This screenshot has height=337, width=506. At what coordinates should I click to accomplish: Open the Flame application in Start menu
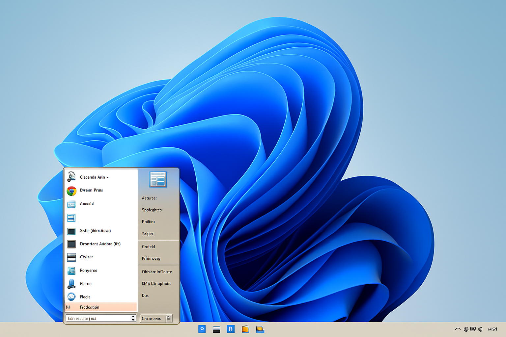pyautogui.click(x=85, y=283)
